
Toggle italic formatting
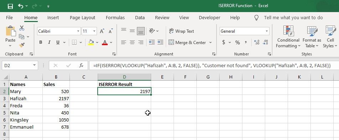click(x=49, y=42)
